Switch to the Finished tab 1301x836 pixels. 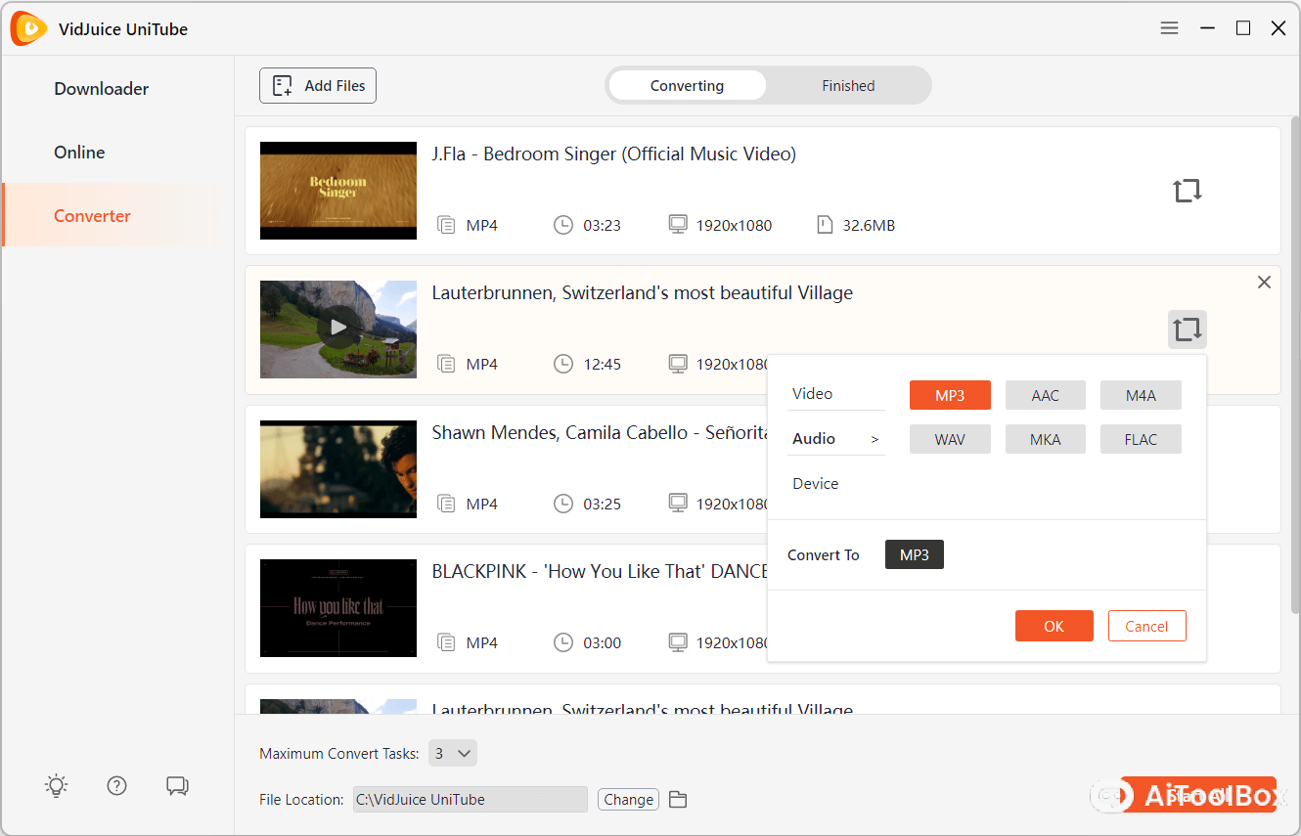(847, 86)
